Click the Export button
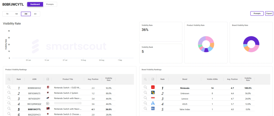 point(269,13)
